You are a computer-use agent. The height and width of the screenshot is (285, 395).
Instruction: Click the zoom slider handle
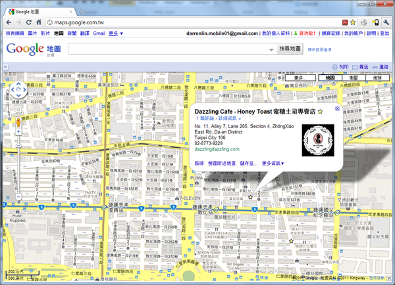(18, 146)
